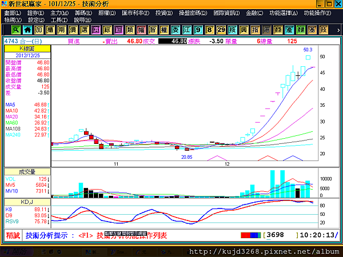Open the 籌碼(R) menu

83,13
